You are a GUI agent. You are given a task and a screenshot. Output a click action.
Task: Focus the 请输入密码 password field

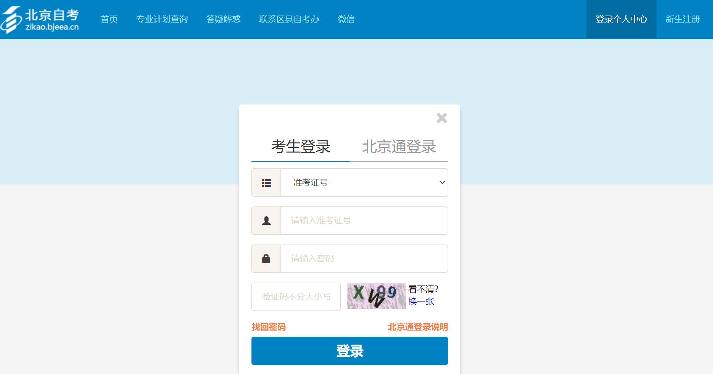(x=364, y=259)
